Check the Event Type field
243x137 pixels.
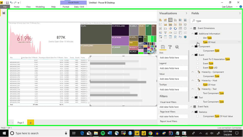pyautogui.click(x=198, y=63)
